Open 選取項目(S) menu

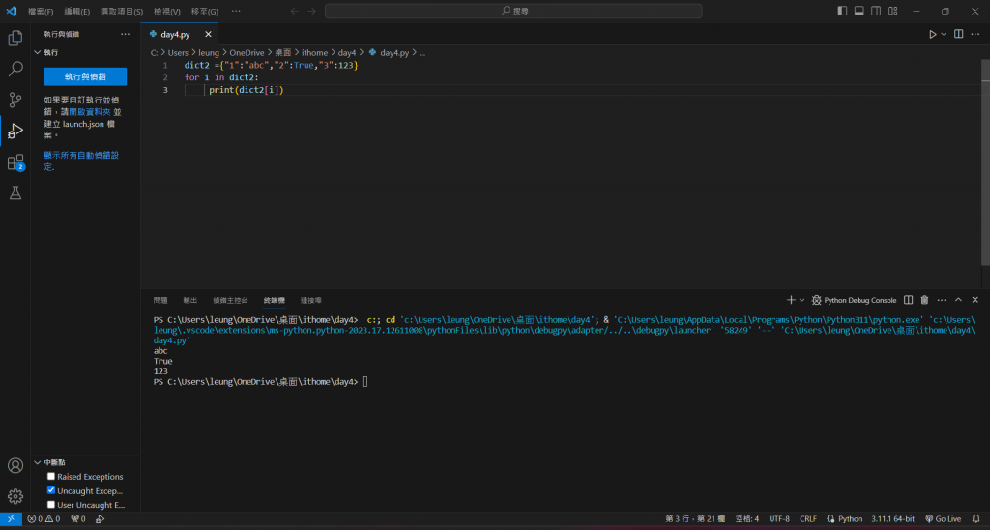pos(122,12)
